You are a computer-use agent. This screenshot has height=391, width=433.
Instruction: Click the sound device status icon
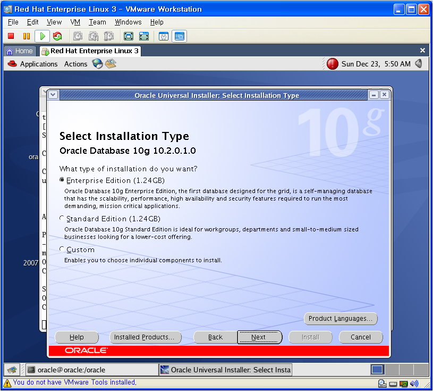point(414,383)
